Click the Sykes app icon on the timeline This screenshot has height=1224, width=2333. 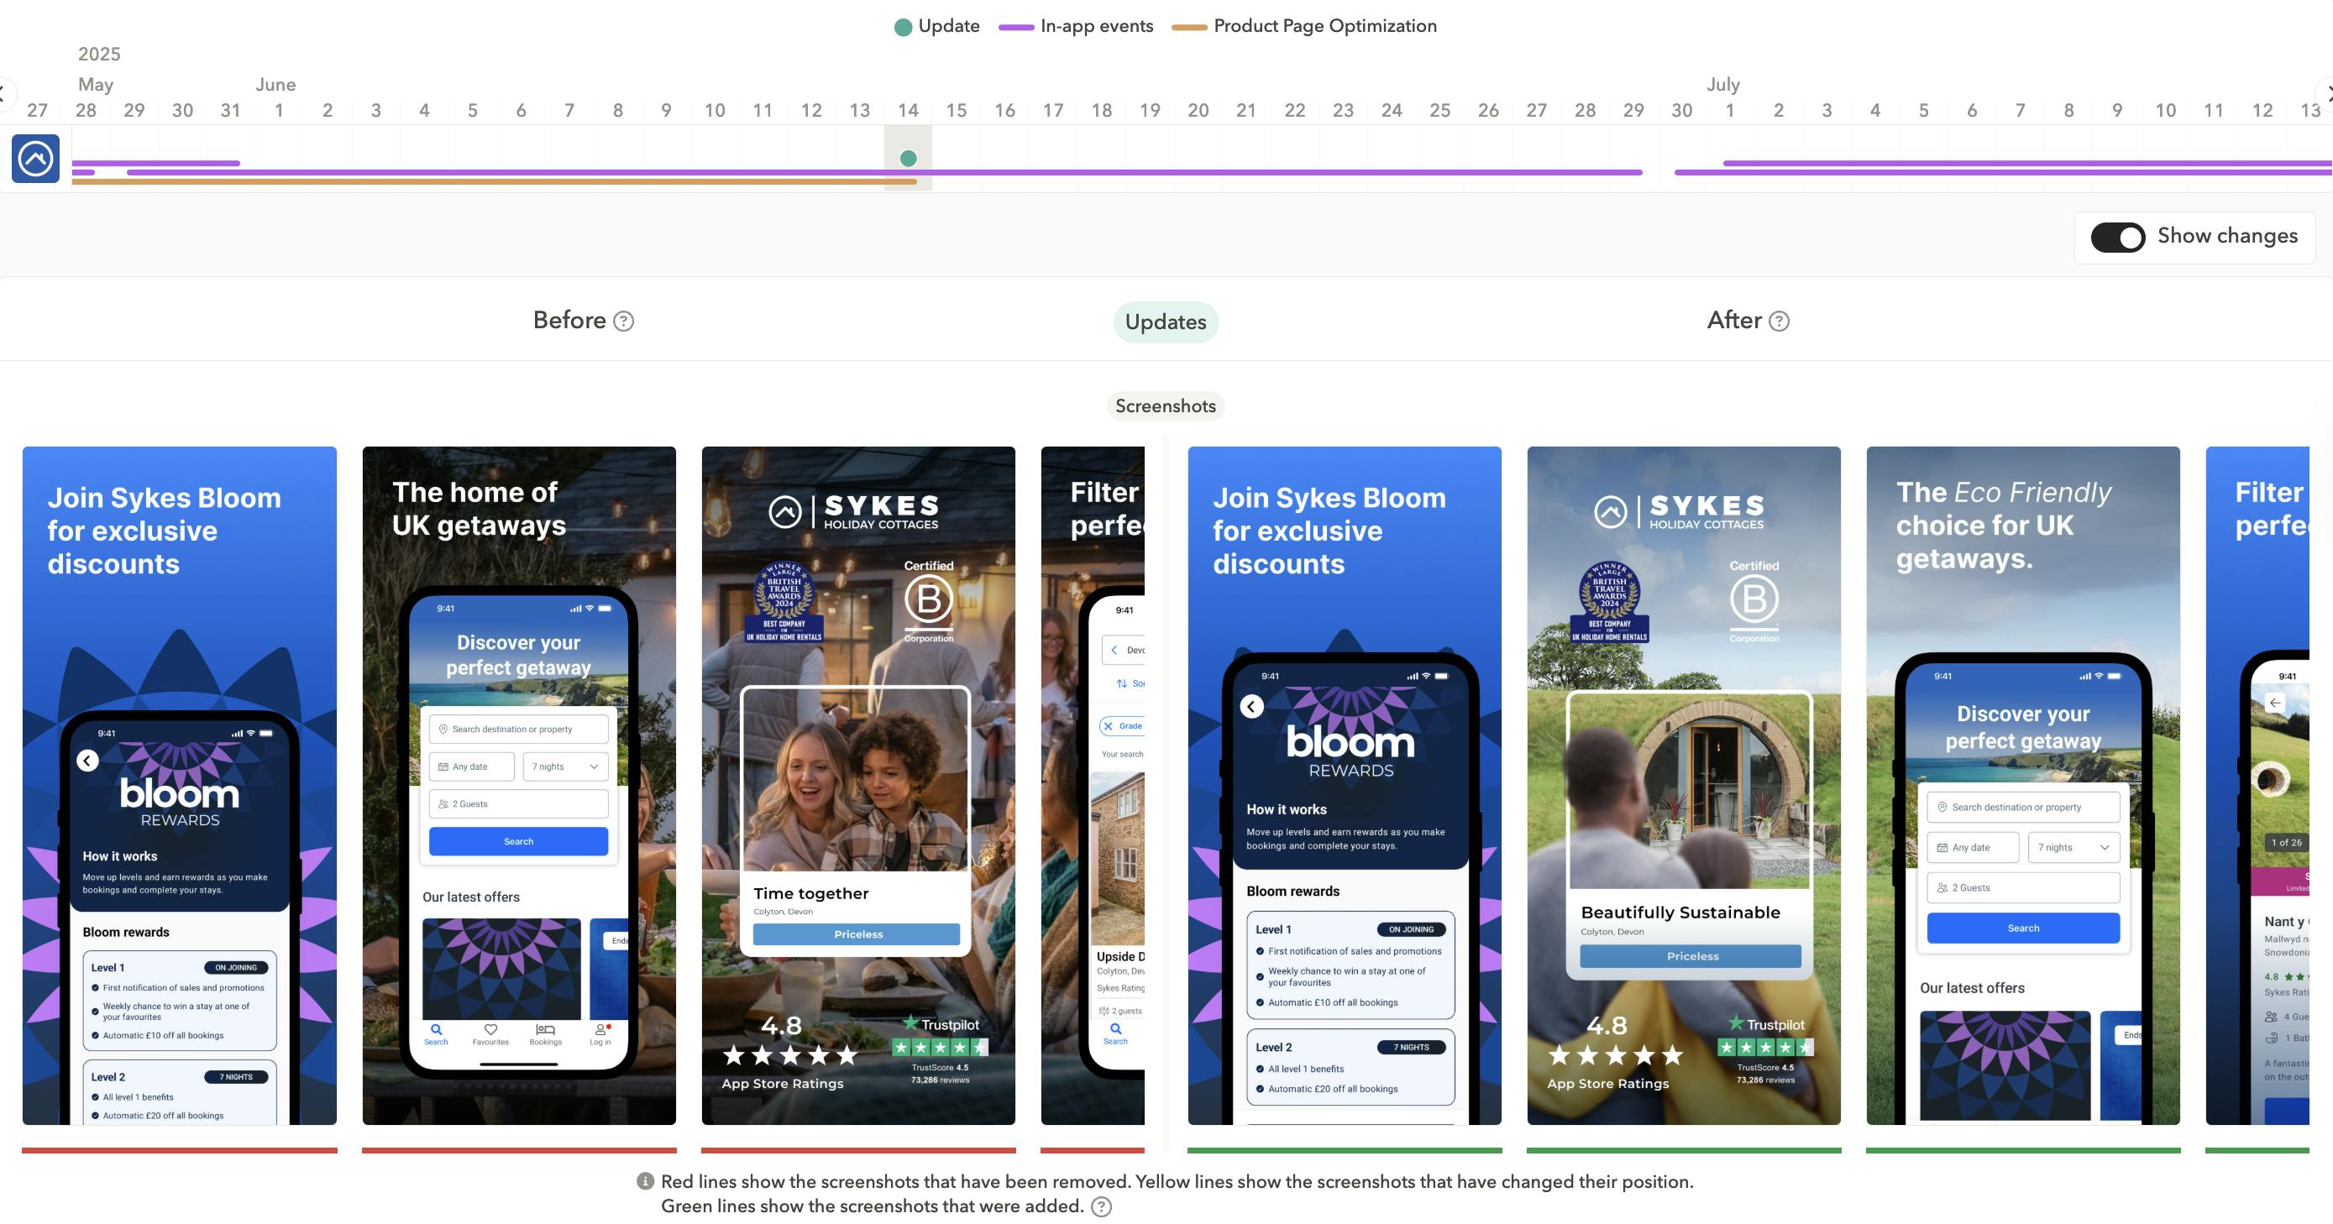(x=34, y=160)
